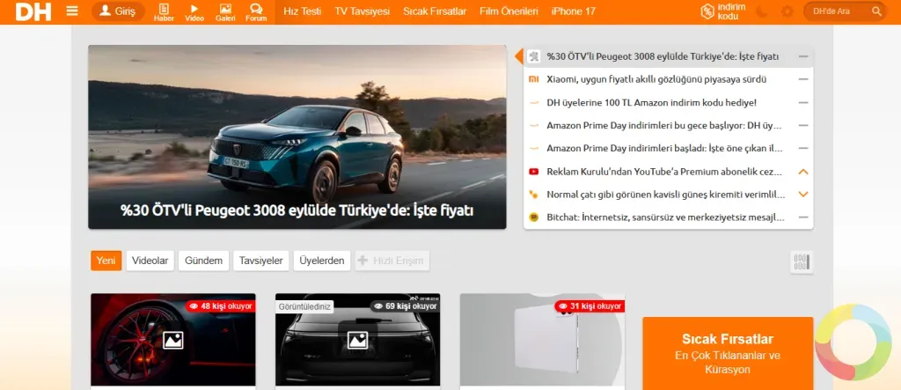Viewport: 901px width, 390px height.
Task: Open TV Tavsiyesi menu item
Action: [362, 11]
